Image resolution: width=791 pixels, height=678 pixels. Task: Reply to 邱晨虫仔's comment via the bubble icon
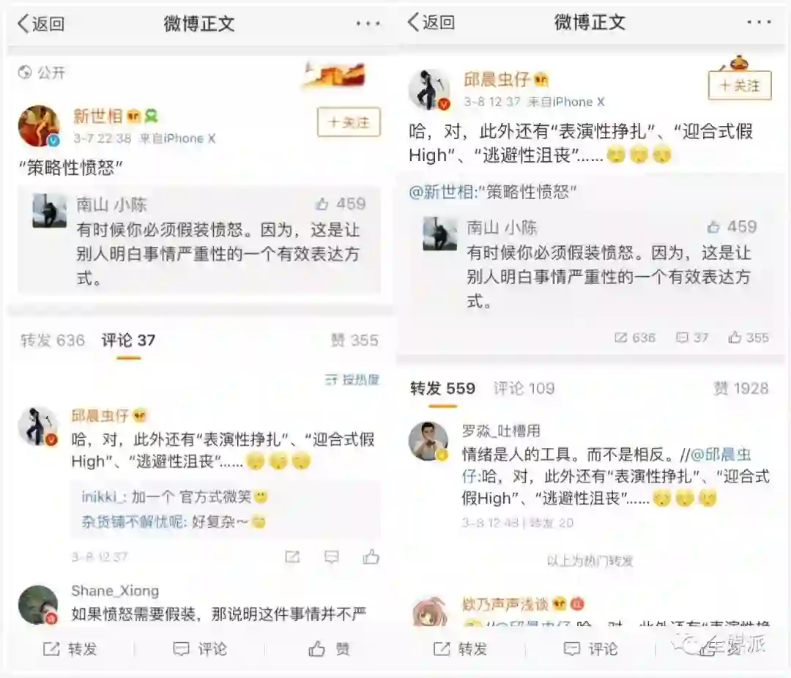[x=332, y=557]
